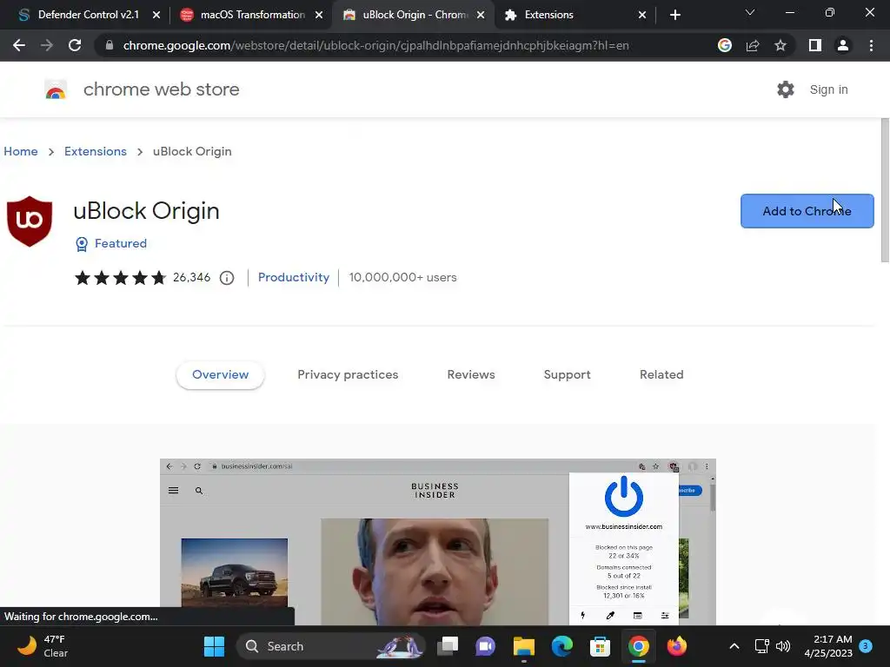The width and height of the screenshot is (890, 667).
Task: Open the web store settings gear
Action: 786,89
